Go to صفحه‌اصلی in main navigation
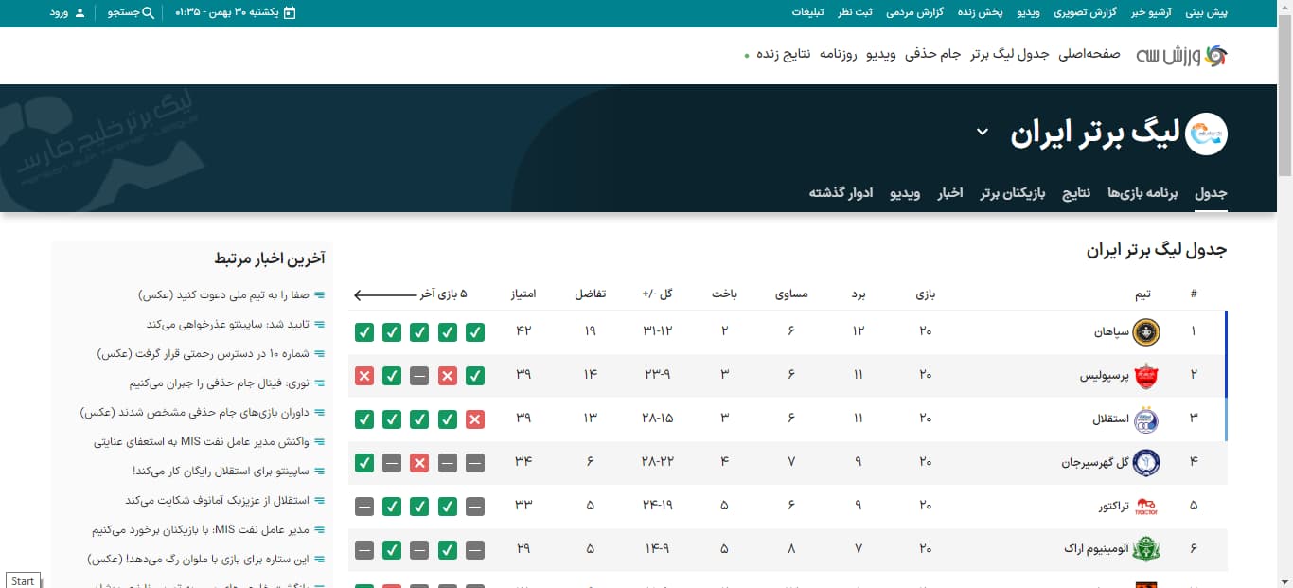 coord(1089,54)
